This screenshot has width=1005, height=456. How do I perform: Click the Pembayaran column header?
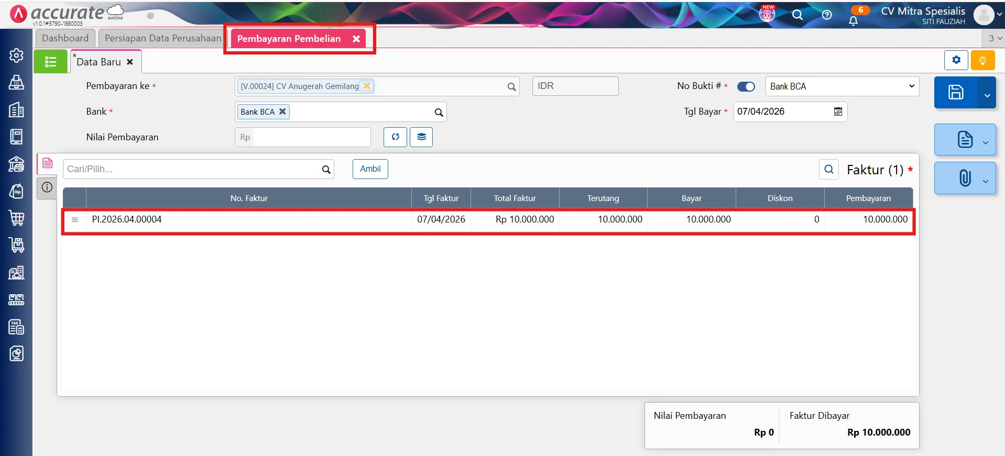[868, 198]
